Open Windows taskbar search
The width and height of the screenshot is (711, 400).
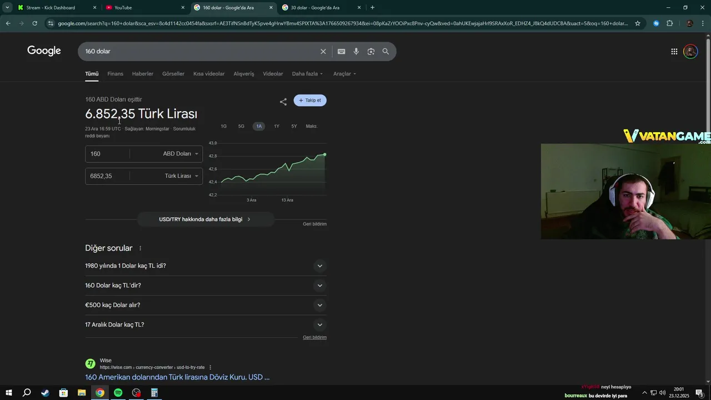27,393
